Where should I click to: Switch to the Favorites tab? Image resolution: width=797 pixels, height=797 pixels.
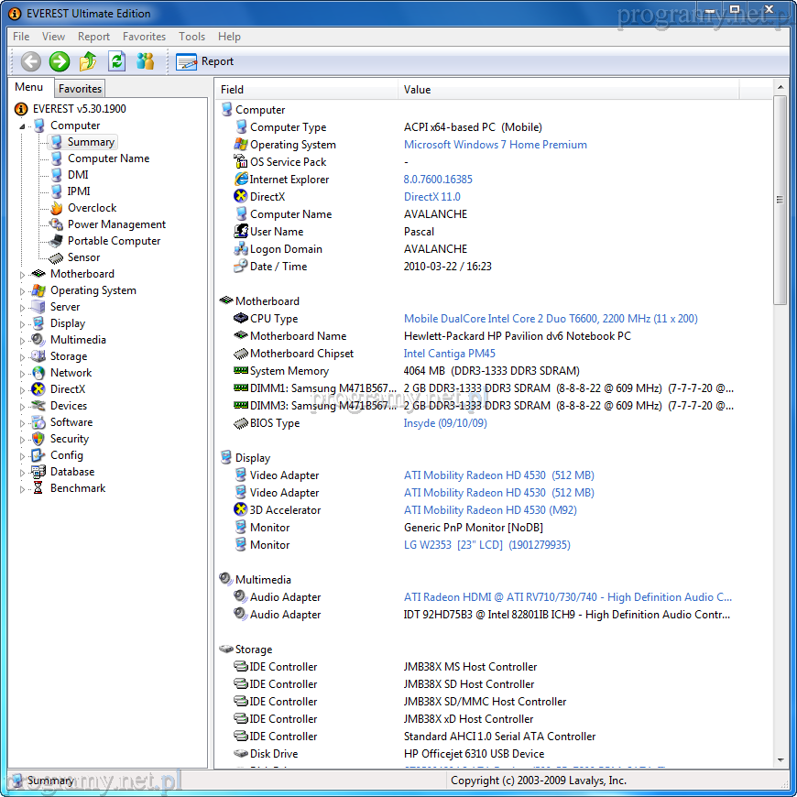pos(80,89)
